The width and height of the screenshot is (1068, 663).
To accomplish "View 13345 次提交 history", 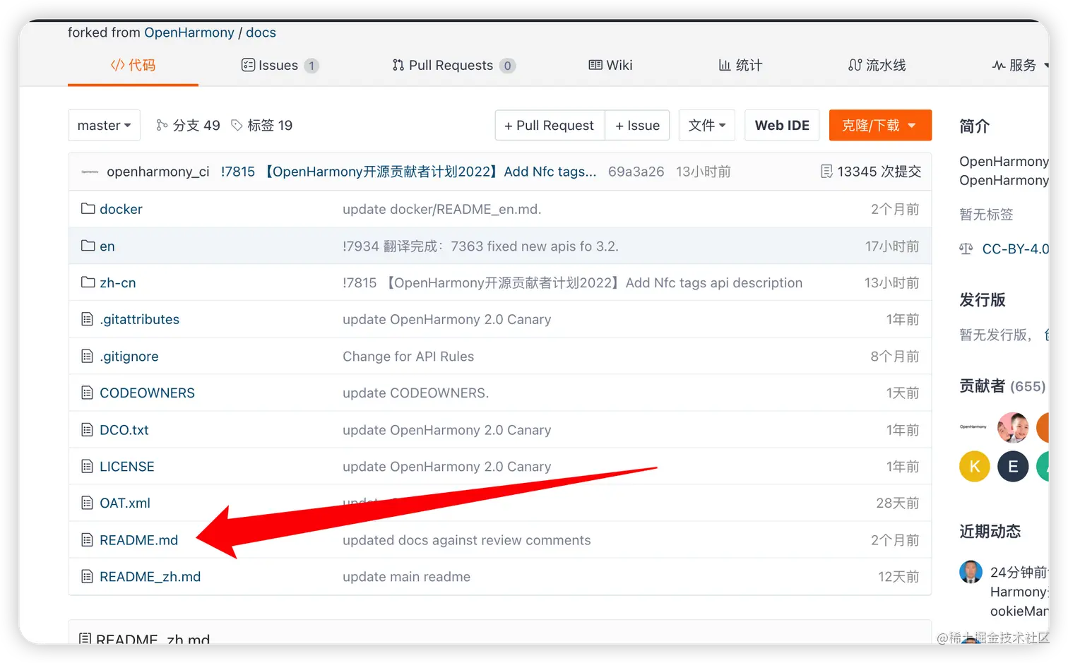I will [x=871, y=172].
